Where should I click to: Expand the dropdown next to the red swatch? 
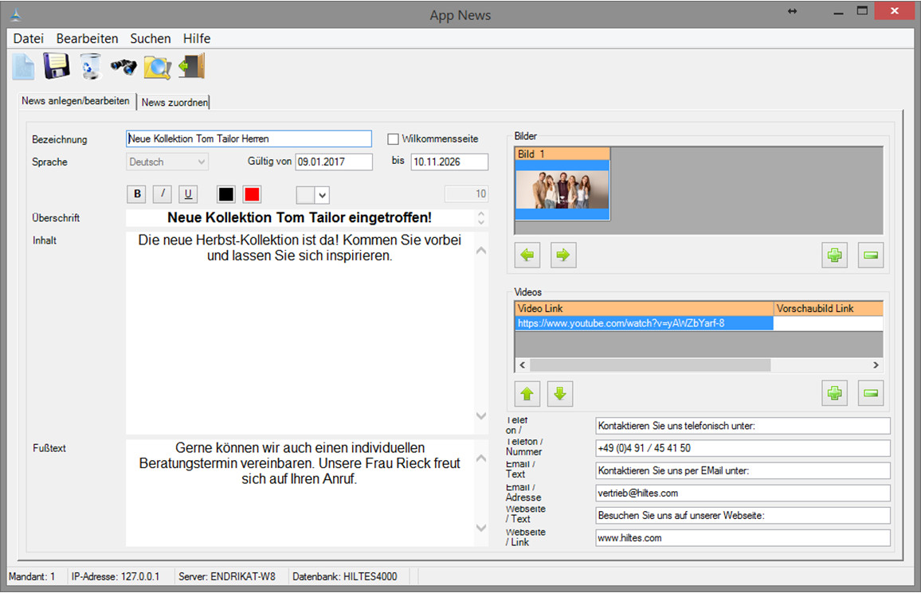[x=322, y=195]
